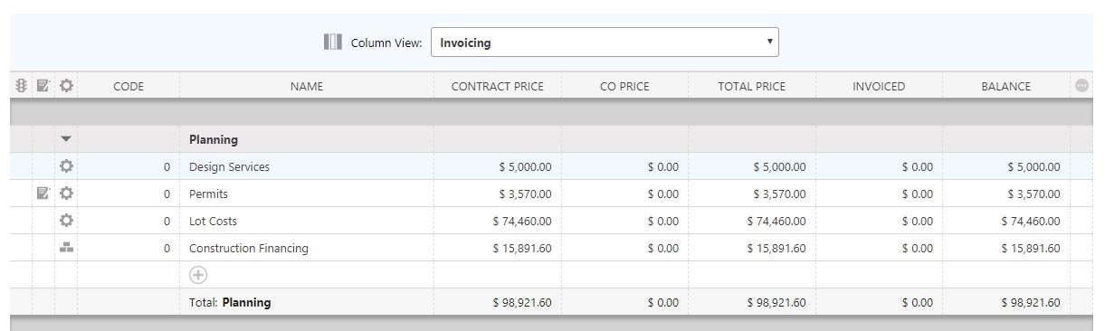Screen dimensions: 1105x331
Task: Click Planning total CO price $ 0.00
Action: point(663,303)
